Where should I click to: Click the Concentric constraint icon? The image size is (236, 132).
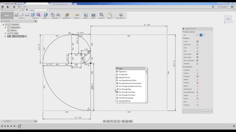198,76
